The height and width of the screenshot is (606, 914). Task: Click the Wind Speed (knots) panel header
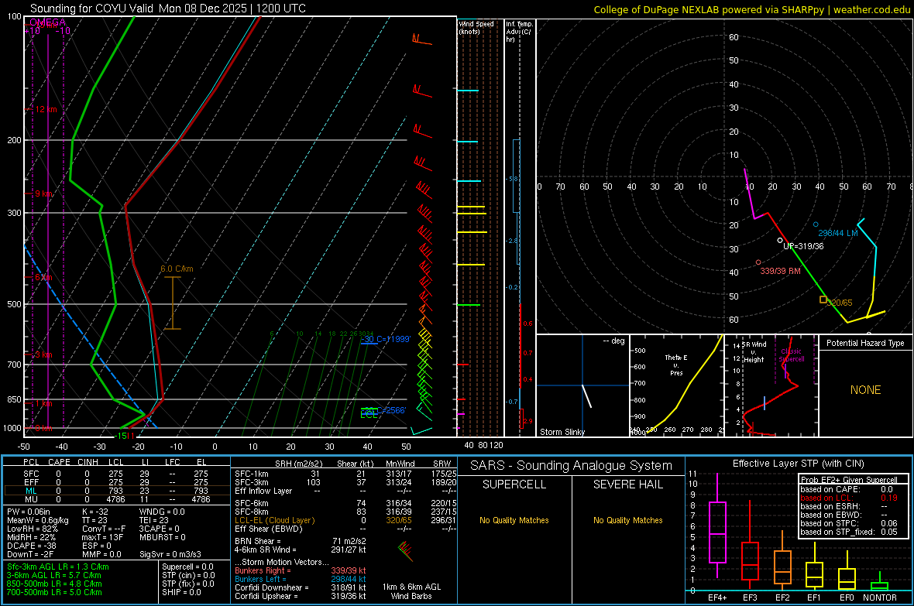476,27
